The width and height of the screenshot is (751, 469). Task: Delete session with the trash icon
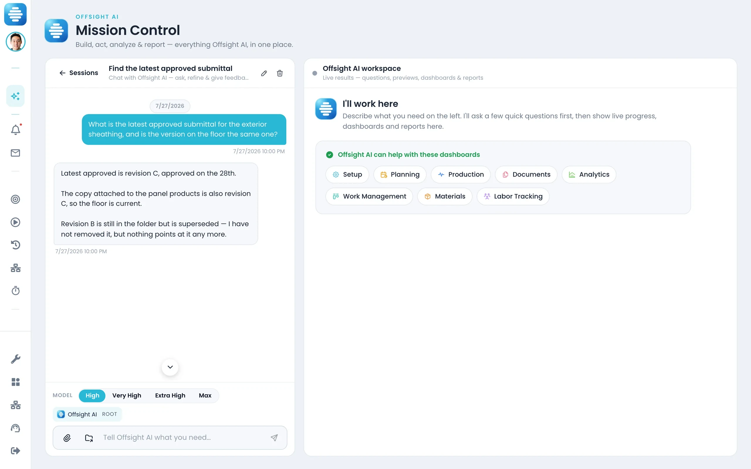pos(280,73)
